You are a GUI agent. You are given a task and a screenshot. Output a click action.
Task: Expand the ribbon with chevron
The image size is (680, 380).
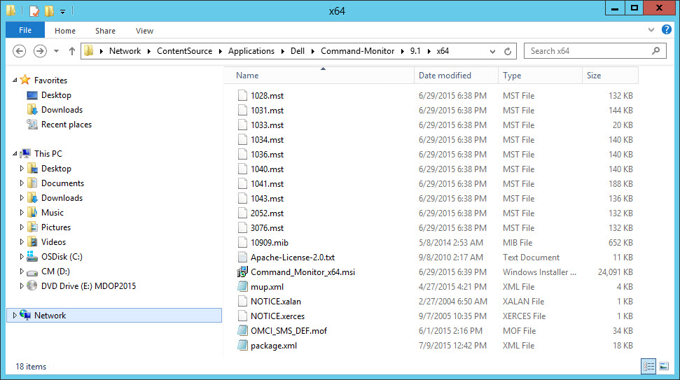(x=653, y=30)
